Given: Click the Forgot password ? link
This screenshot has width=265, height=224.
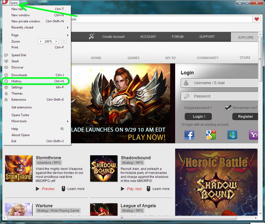Looking at the screenshot, I should (198, 108).
